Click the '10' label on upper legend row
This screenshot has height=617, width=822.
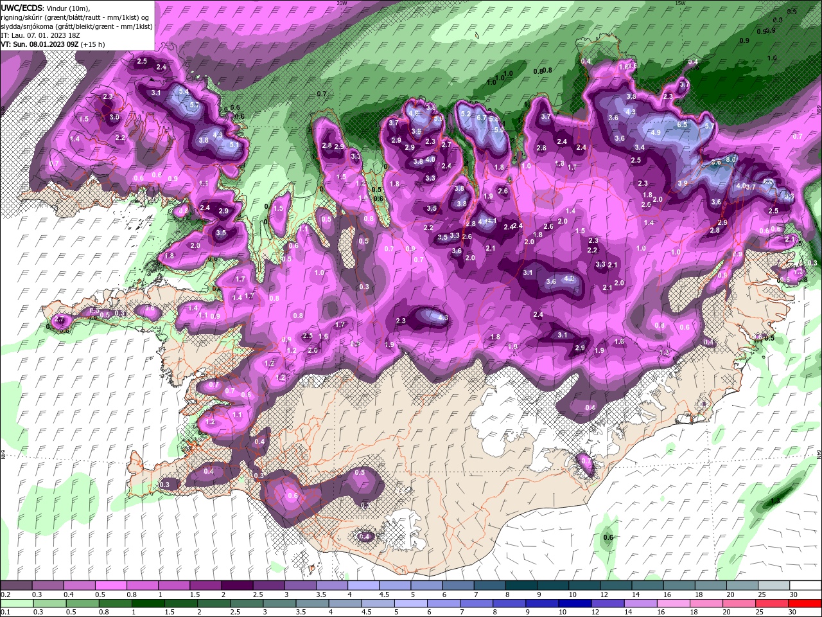pyautogui.click(x=572, y=594)
